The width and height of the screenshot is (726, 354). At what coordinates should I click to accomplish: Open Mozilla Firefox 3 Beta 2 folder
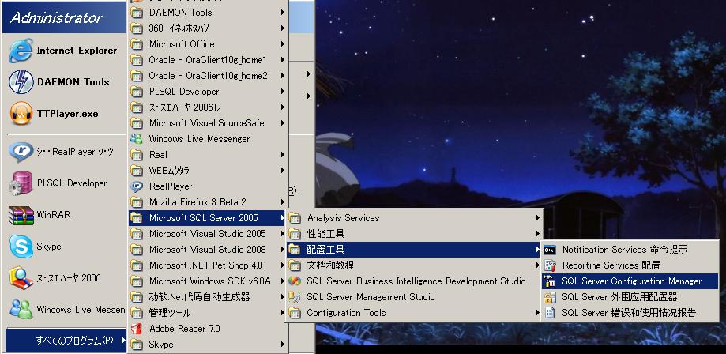point(197,202)
